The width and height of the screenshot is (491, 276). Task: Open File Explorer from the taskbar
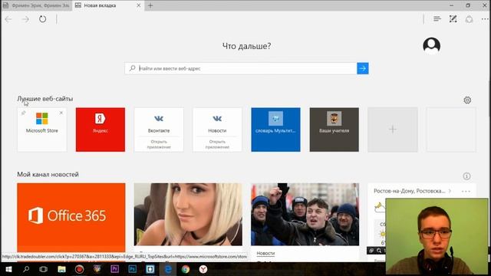(61, 269)
